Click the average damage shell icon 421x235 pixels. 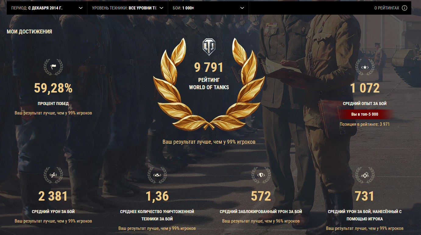53,175
